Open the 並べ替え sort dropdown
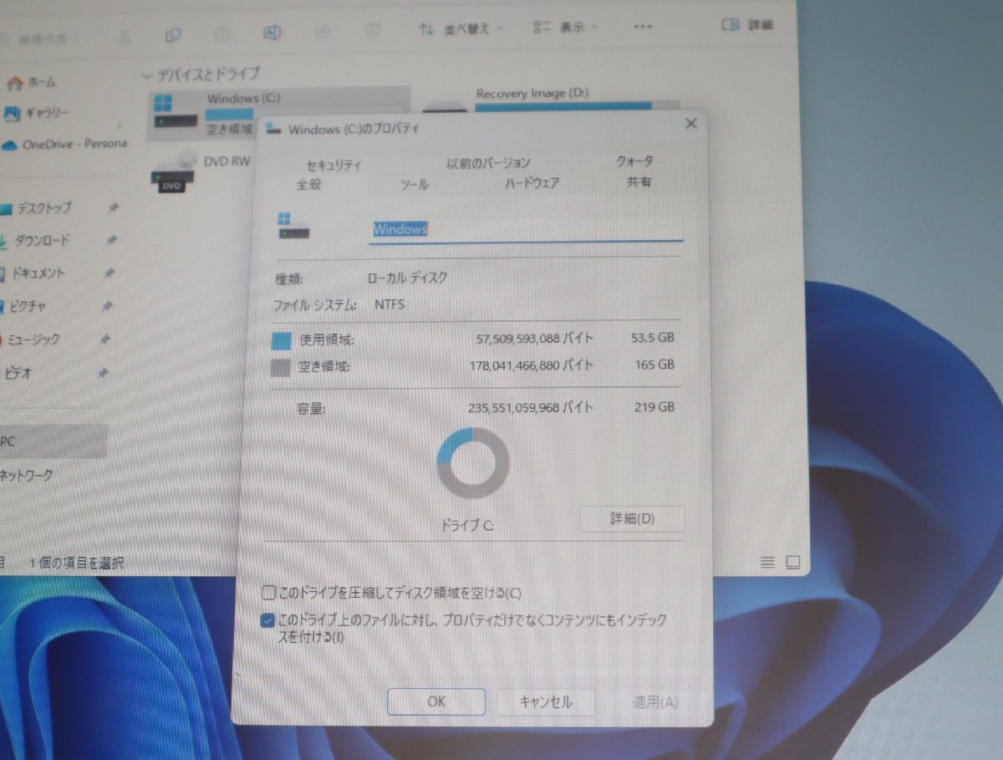The width and height of the screenshot is (1003, 760). [x=461, y=28]
